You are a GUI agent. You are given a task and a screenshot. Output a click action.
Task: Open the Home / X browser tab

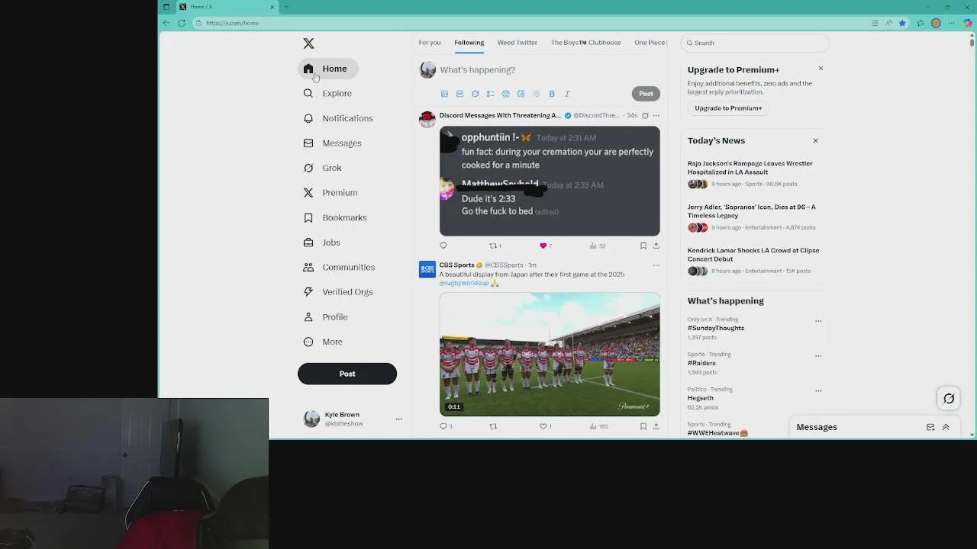point(225,7)
